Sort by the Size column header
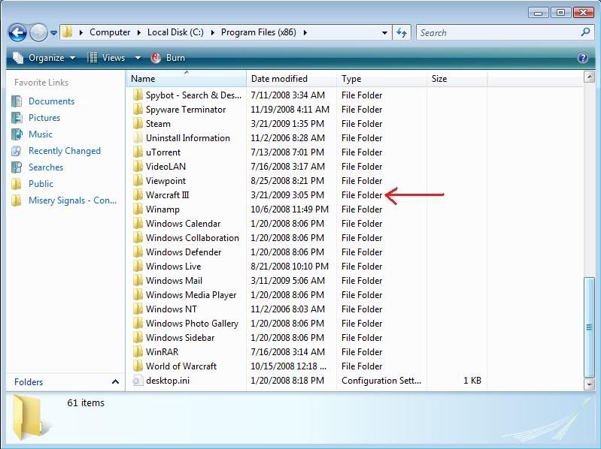 457,79
